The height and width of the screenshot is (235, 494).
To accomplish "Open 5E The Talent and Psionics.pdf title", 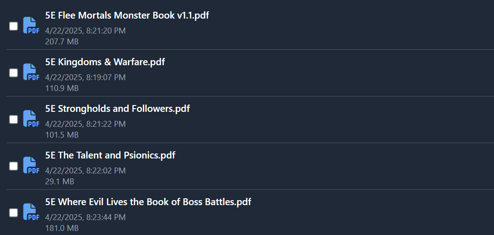I will (x=110, y=155).
